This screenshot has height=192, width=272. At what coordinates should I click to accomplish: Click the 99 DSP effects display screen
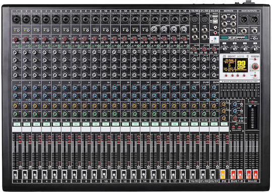click(235, 66)
